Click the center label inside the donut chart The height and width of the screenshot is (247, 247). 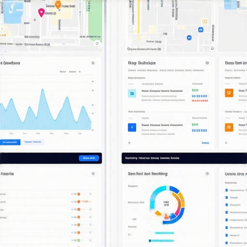[x=166, y=204]
